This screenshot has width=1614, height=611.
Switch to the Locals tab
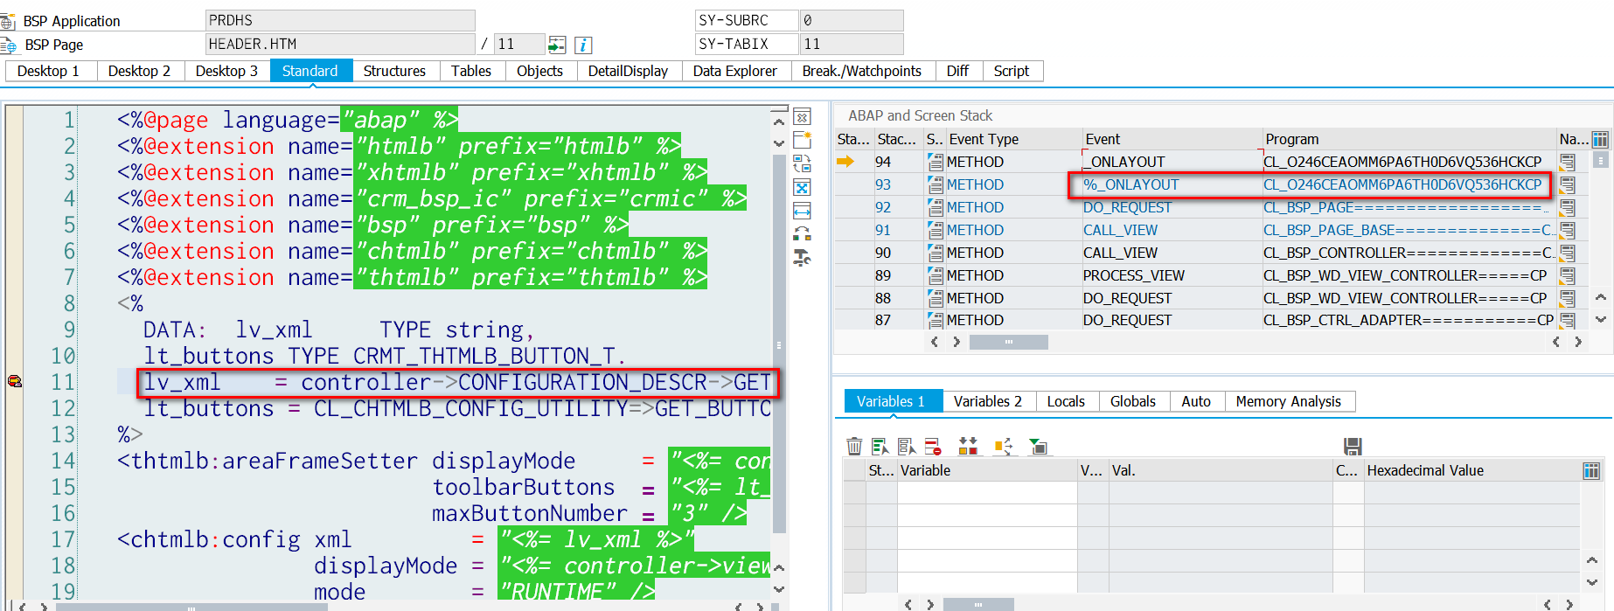(1066, 401)
